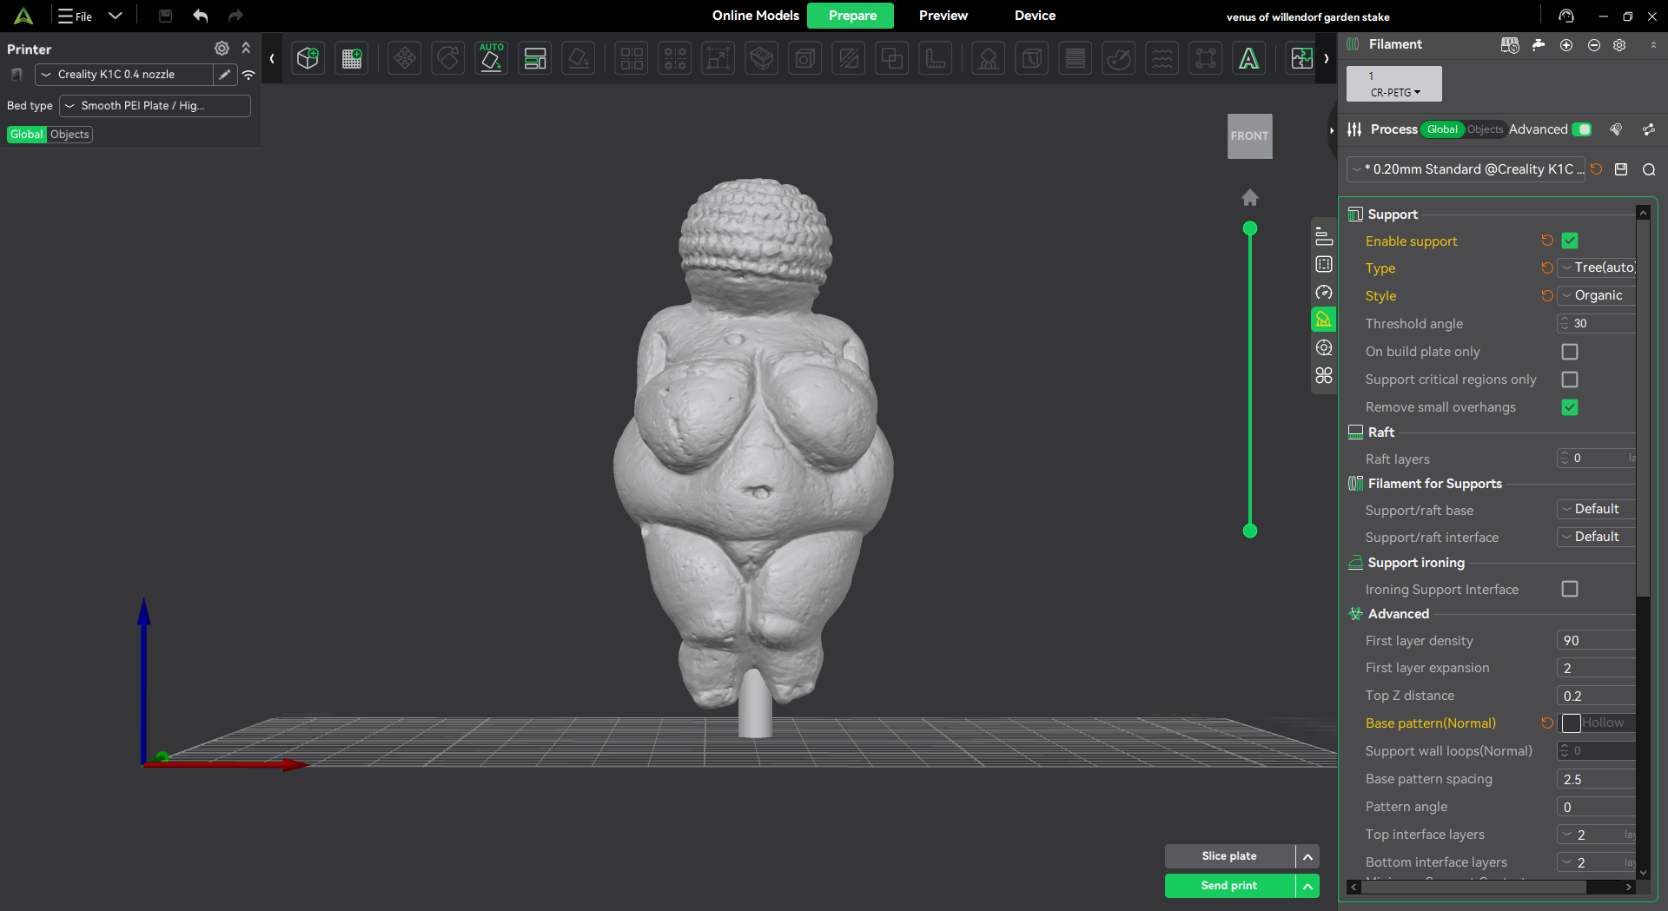
Task: Switch to the Prepare tab
Action: pyautogui.click(x=851, y=16)
